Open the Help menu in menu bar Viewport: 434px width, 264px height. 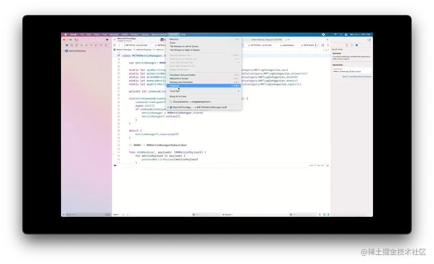(x=183, y=35)
